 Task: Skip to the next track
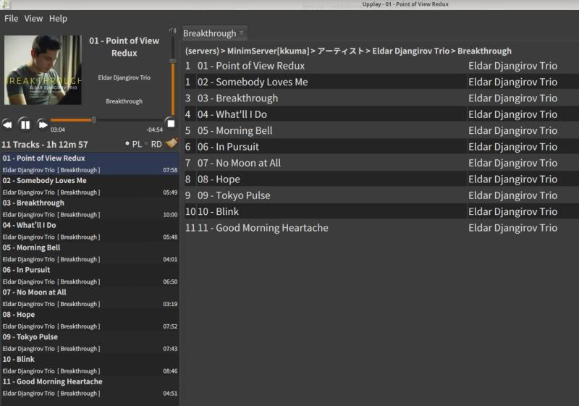point(43,124)
